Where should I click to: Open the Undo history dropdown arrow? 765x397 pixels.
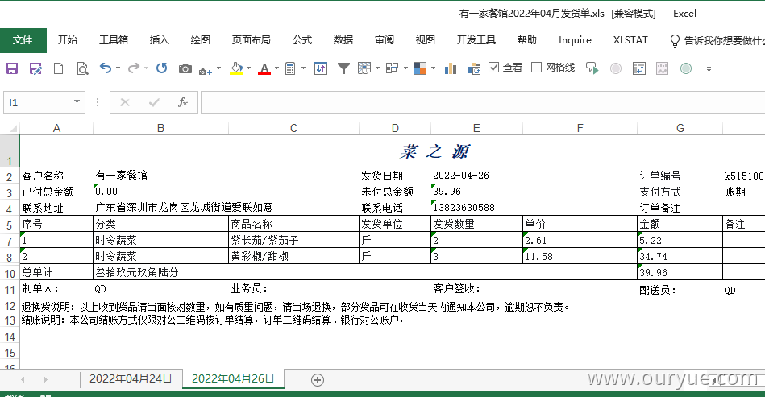118,68
